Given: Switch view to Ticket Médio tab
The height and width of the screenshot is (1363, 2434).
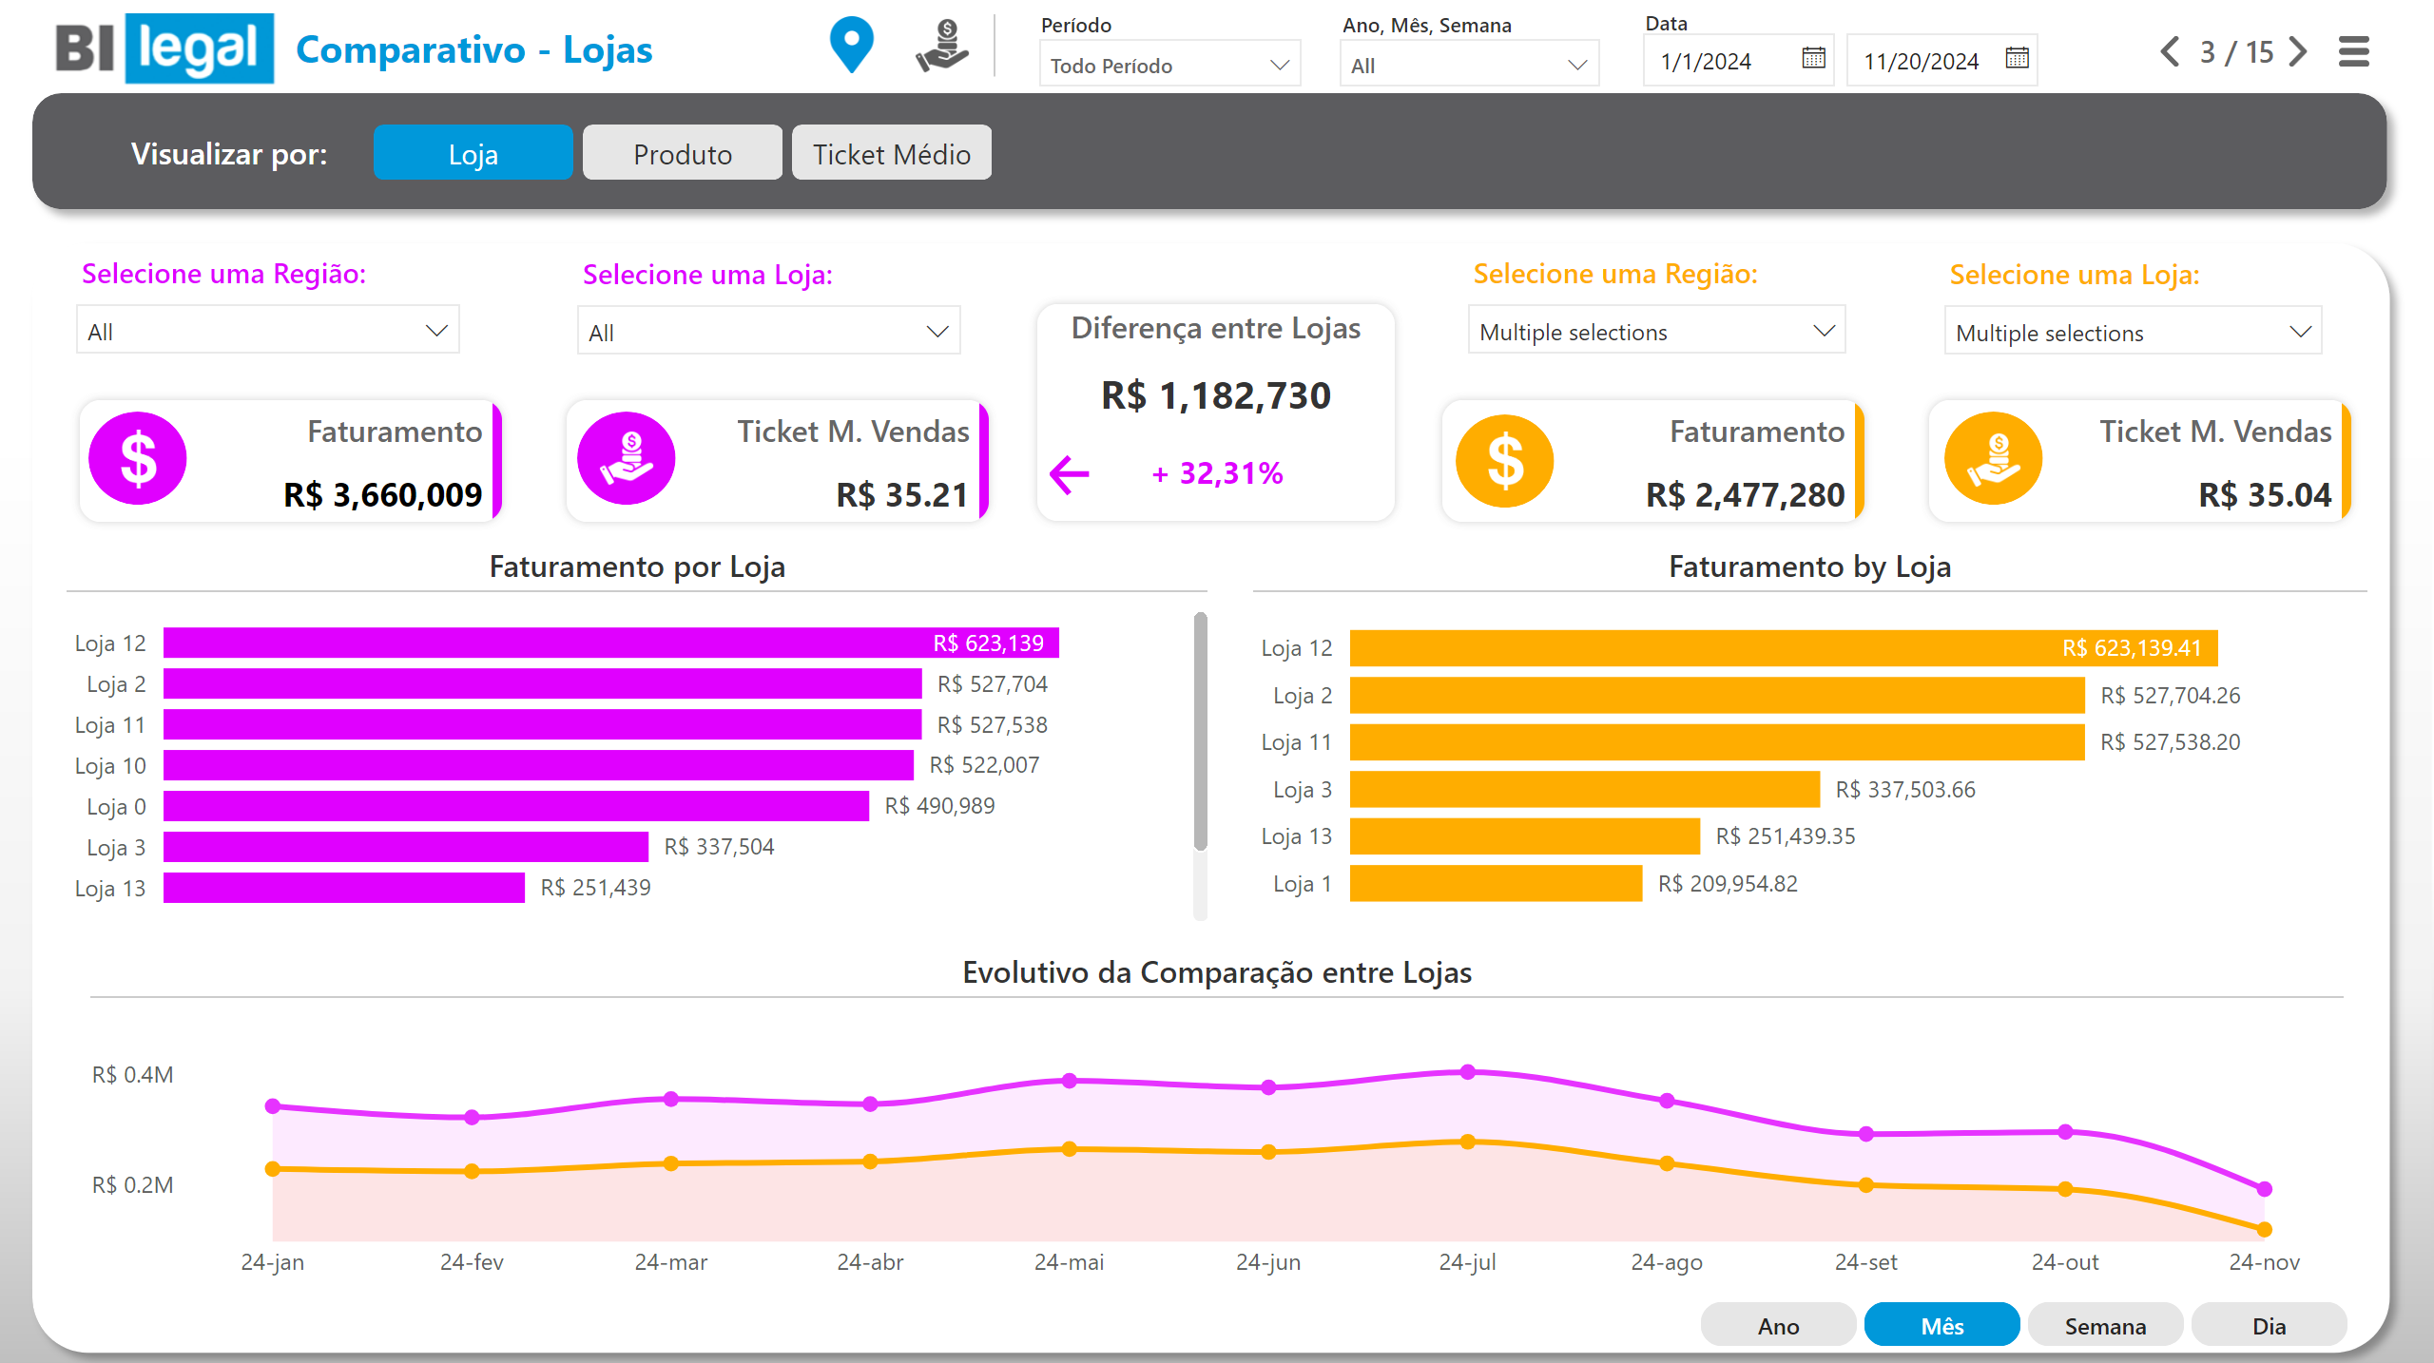Looking at the screenshot, I should click(891, 153).
